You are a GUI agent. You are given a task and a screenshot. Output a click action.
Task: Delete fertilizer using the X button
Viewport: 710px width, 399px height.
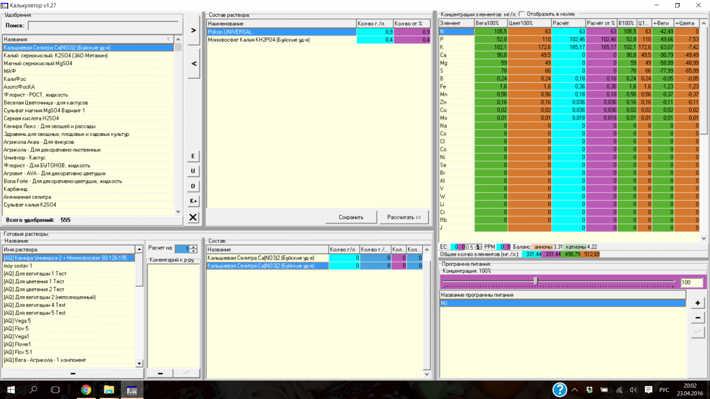pyautogui.click(x=193, y=218)
